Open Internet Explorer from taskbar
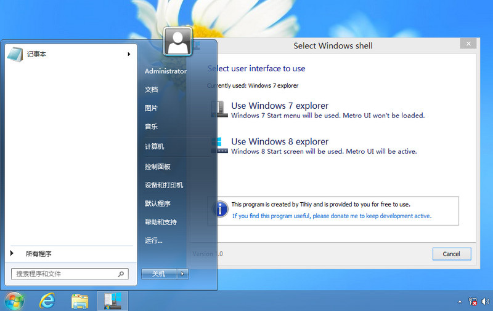 tap(47, 301)
